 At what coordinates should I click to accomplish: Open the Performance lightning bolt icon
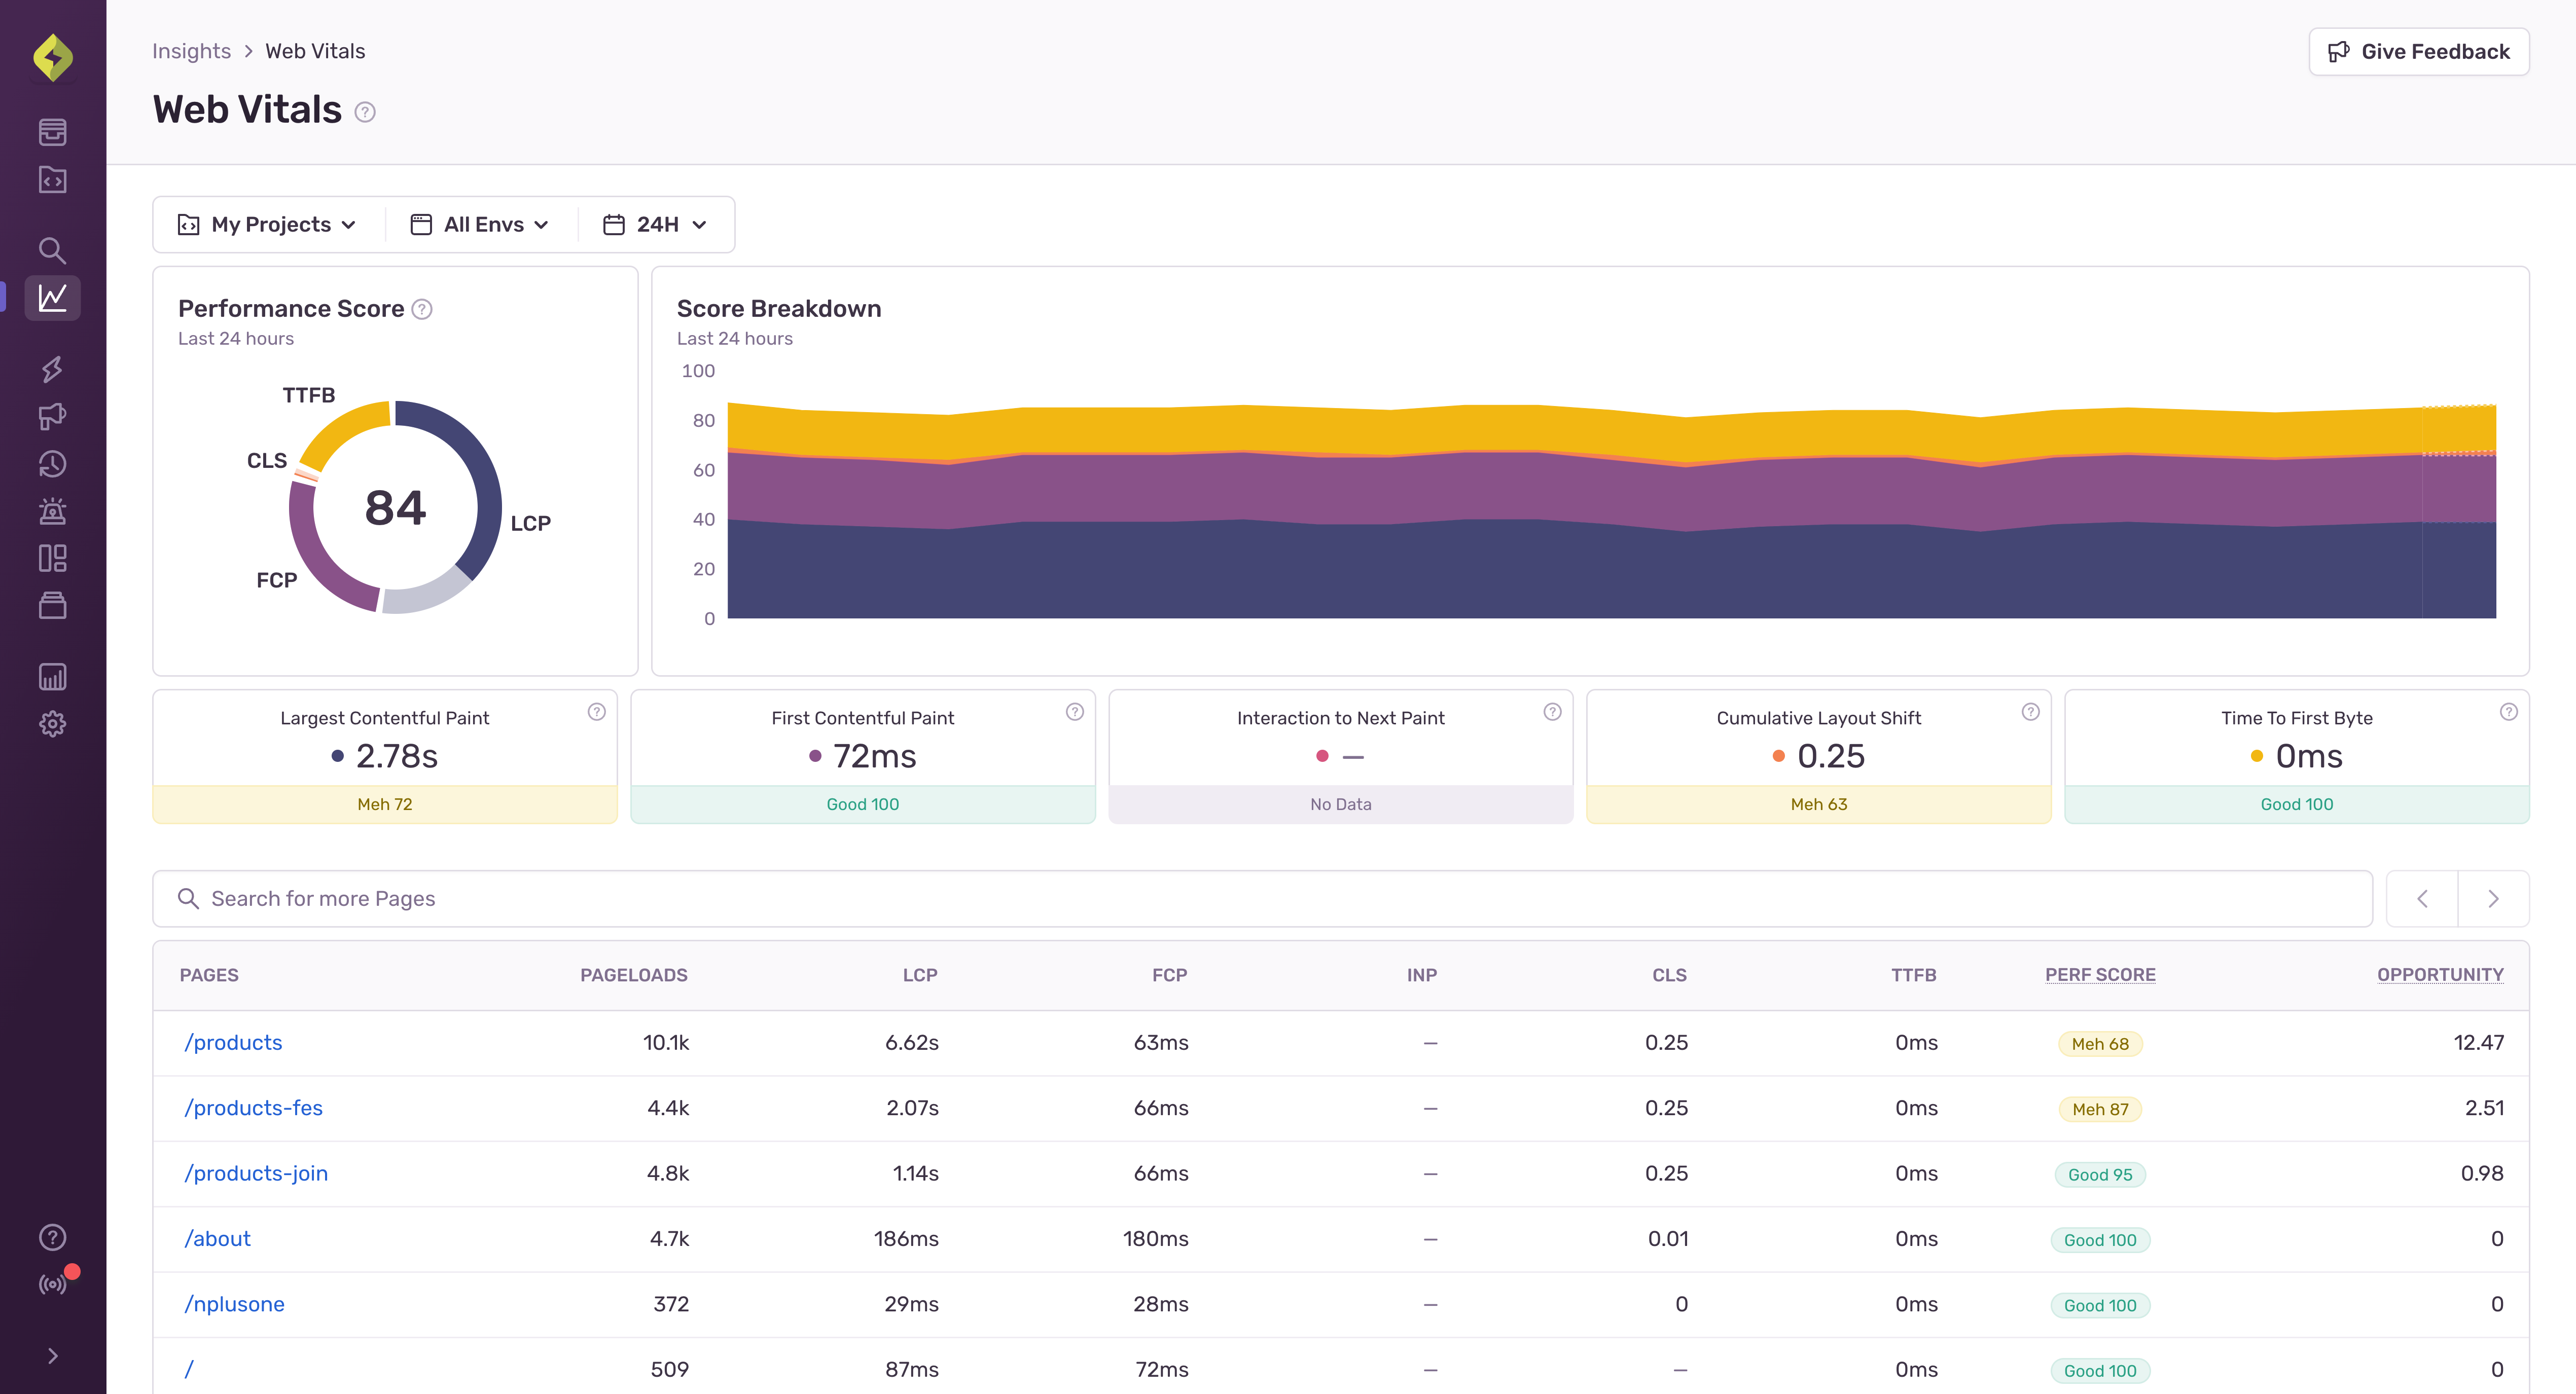[53, 369]
